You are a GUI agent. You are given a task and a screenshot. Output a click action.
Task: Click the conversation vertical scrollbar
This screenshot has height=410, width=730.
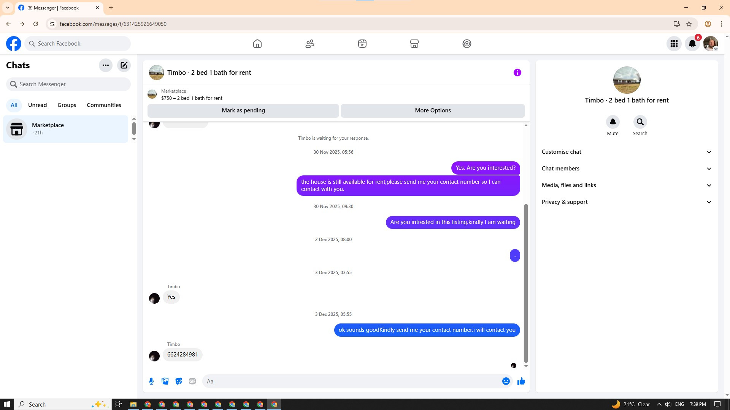coord(526,283)
